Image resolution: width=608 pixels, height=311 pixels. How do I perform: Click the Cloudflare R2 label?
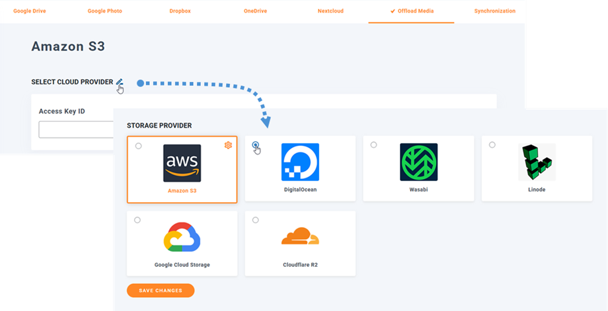300,265
